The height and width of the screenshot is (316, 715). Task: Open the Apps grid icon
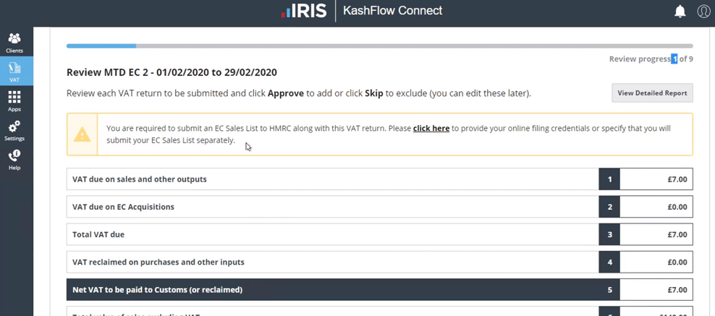[14, 101]
